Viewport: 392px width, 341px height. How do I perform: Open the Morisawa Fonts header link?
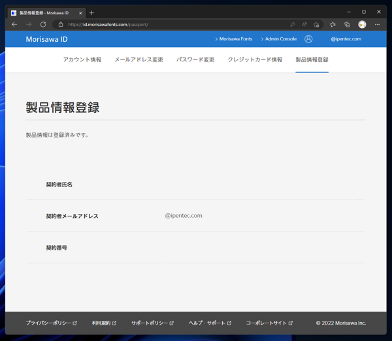tap(233, 39)
